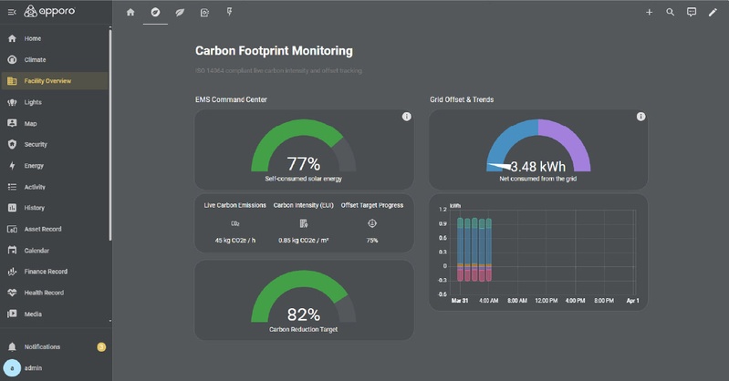This screenshot has height=381, width=729.
Task: Open Notifications label
Action: click(42, 346)
